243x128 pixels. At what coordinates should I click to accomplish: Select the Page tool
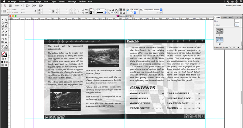(3, 23)
